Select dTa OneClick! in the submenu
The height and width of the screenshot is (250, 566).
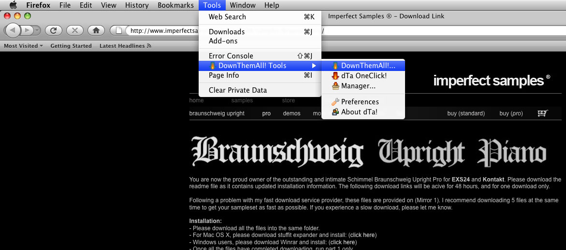(x=363, y=76)
